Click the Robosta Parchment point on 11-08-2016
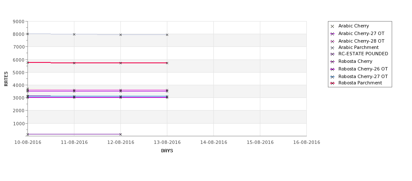 (x=74, y=63)
